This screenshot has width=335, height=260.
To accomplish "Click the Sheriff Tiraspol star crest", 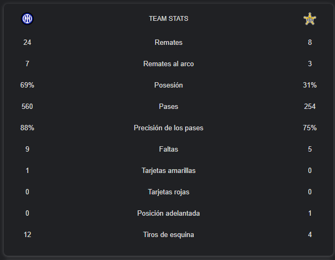I will coord(309,19).
